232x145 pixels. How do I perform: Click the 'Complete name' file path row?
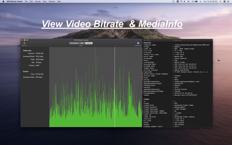176,45
